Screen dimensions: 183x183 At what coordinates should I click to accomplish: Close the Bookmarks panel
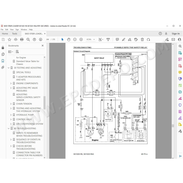point(43,46)
